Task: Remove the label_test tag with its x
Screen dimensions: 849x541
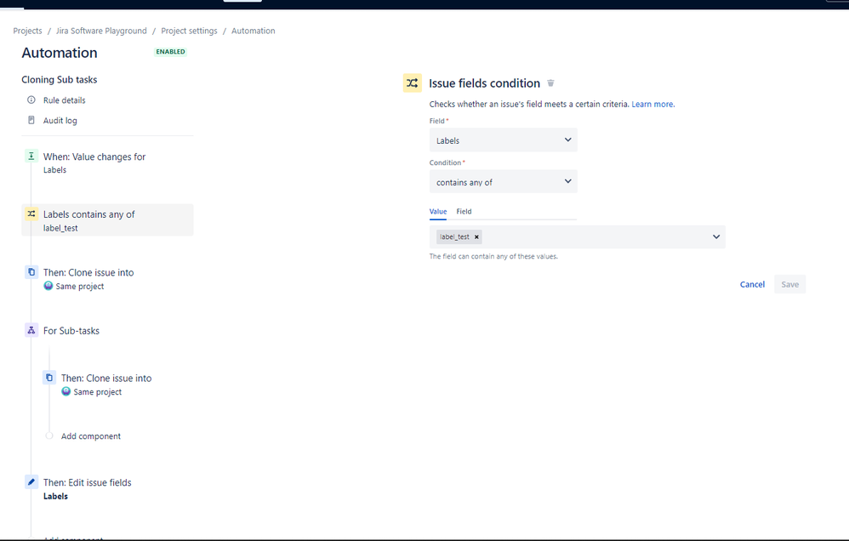Action: tap(476, 236)
